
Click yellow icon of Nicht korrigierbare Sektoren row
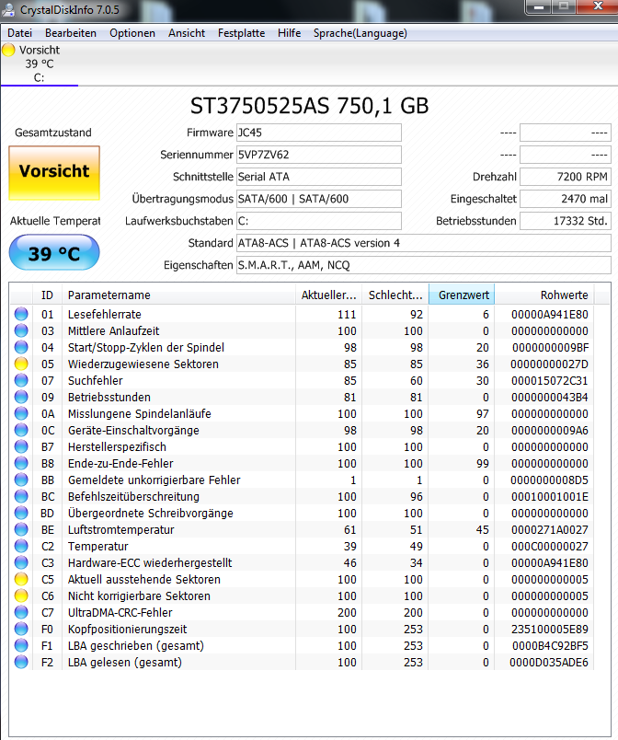coord(21,595)
